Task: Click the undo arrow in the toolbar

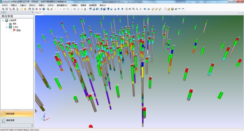Action: tap(179, 9)
